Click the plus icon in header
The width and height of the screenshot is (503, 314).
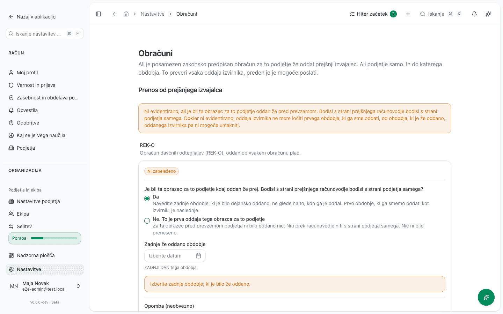point(408,14)
